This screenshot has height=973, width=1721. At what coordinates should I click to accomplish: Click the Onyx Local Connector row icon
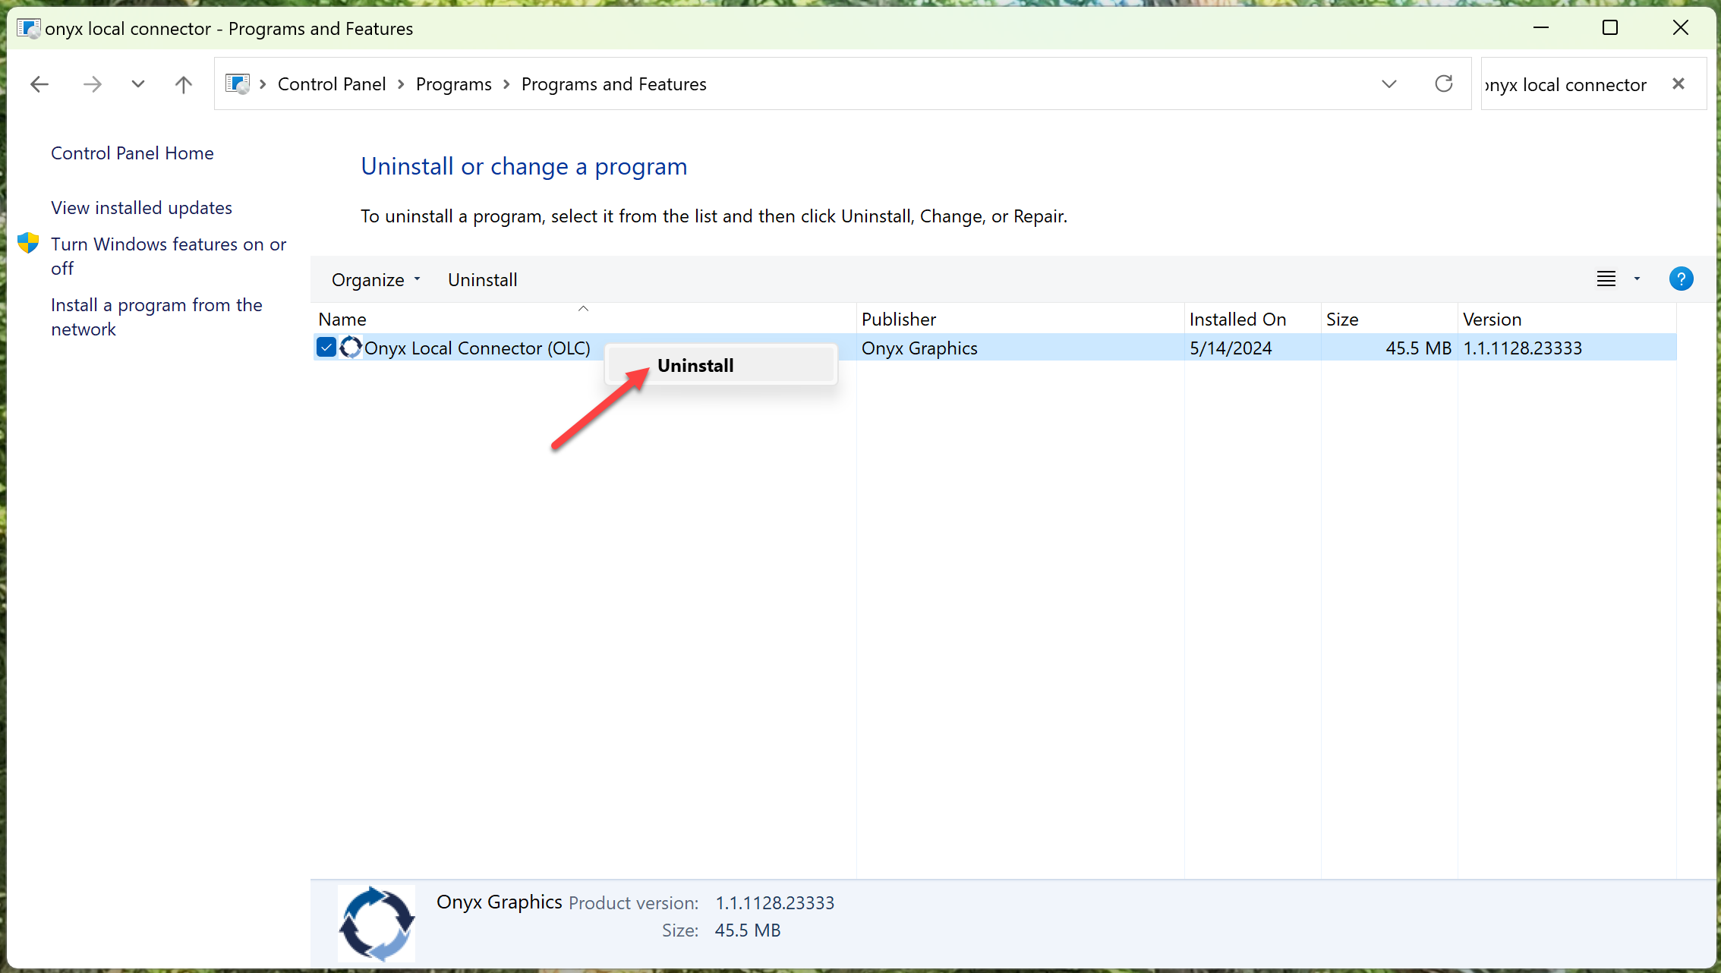coord(351,348)
